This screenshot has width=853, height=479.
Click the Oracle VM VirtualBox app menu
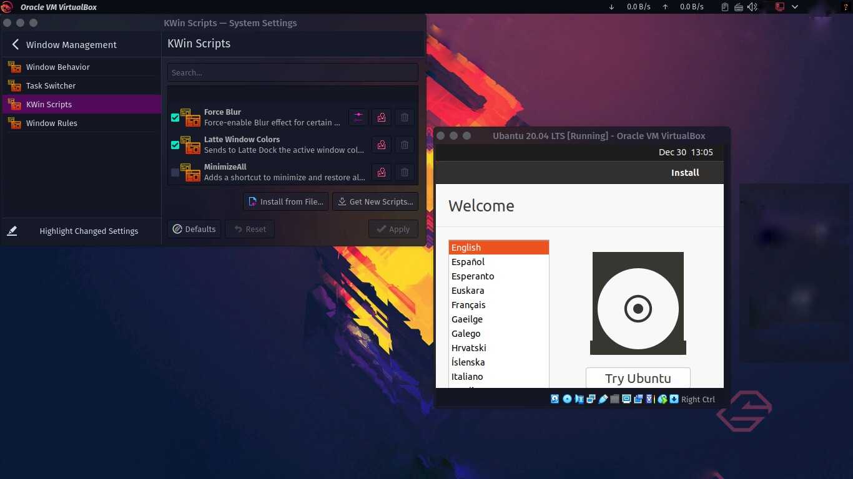tap(59, 7)
